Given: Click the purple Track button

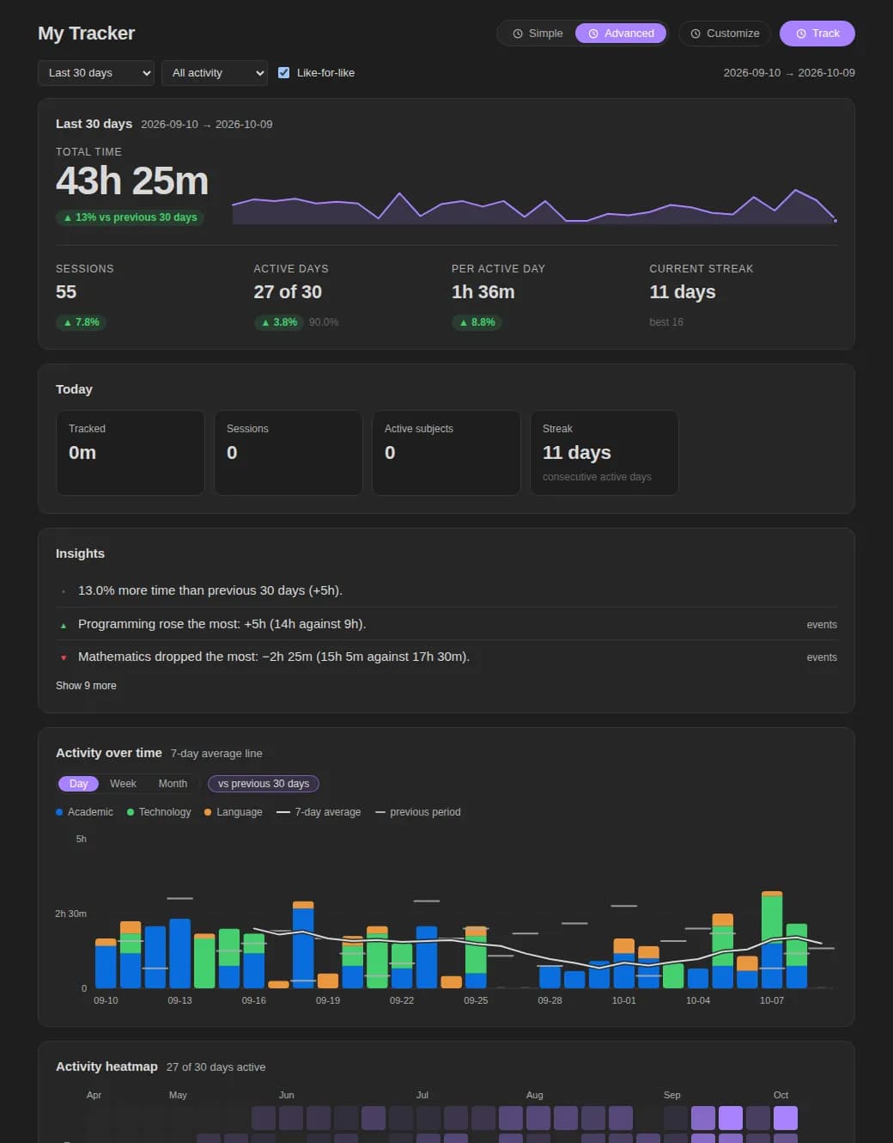Looking at the screenshot, I should [817, 34].
